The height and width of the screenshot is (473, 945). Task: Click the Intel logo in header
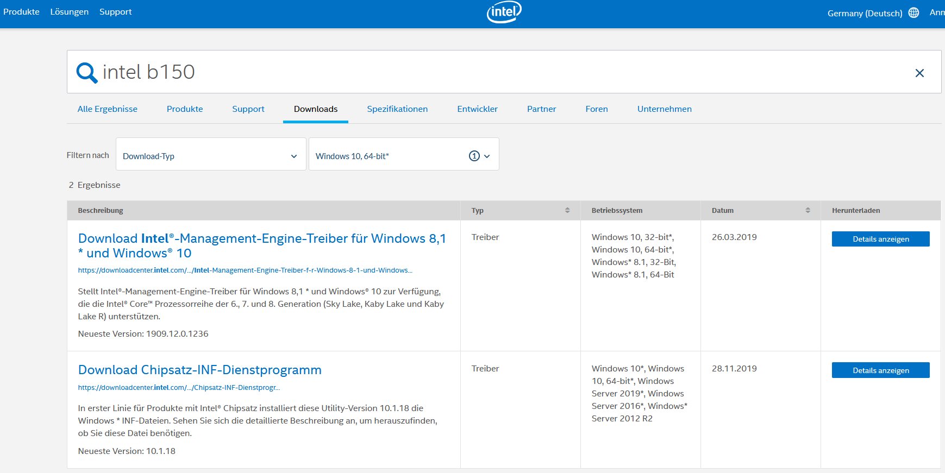click(504, 12)
